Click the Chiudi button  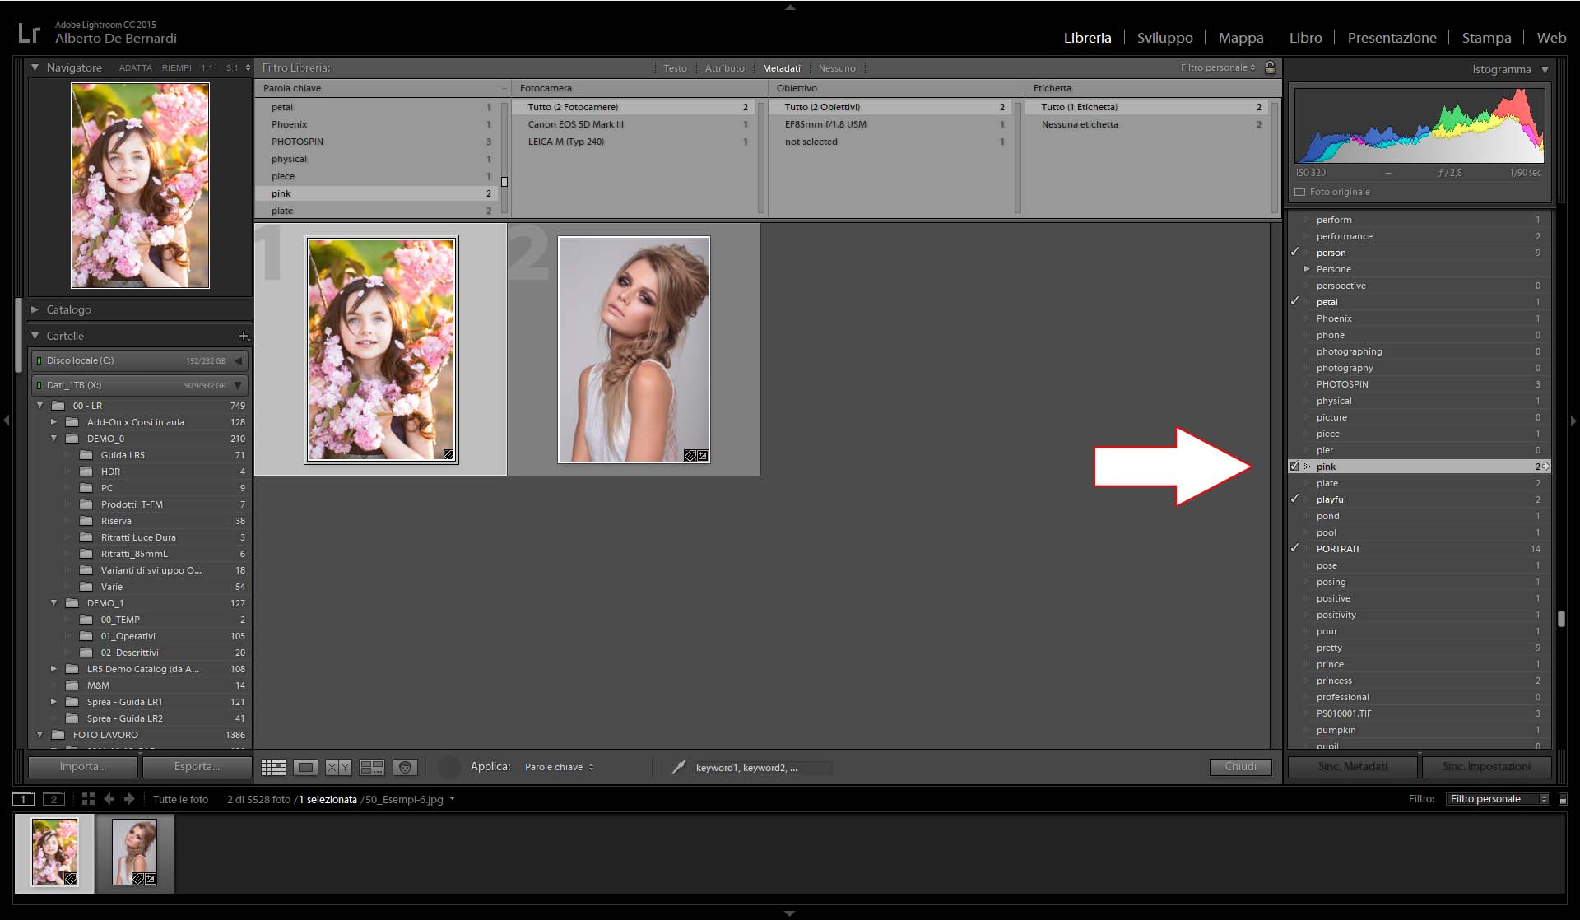tap(1240, 766)
